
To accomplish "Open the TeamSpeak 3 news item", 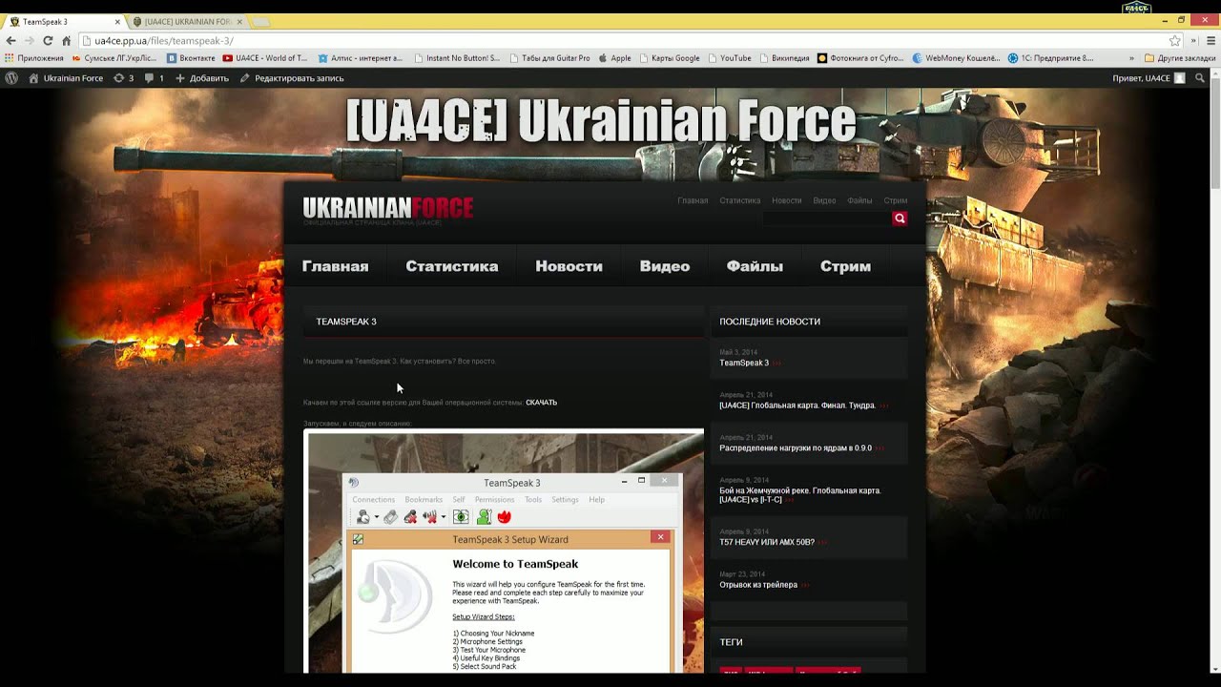I will pyautogui.click(x=744, y=363).
